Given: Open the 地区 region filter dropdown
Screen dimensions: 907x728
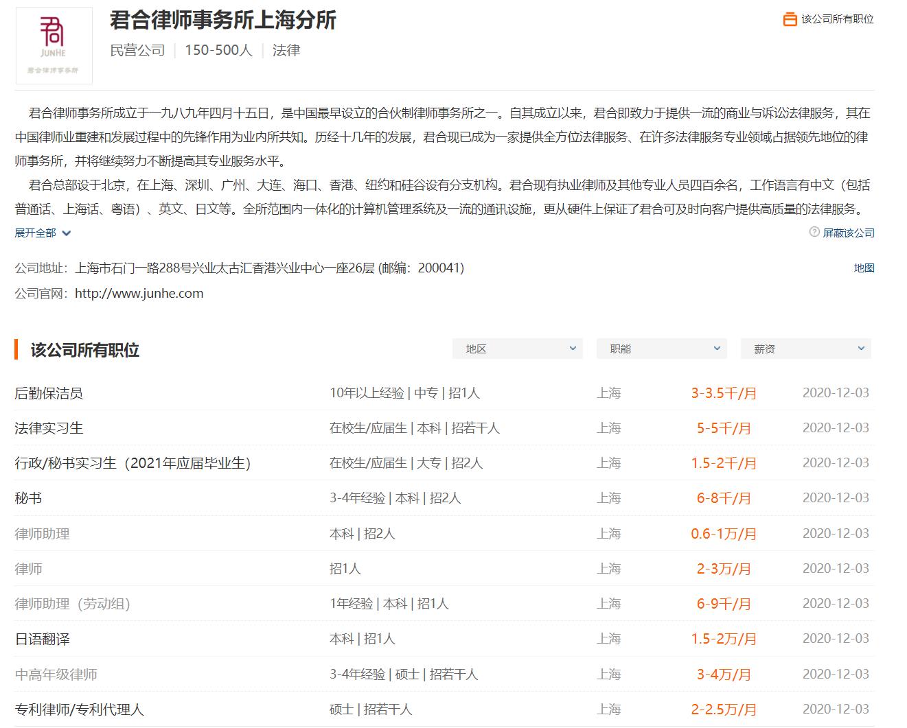Looking at the screenshot, I should 517,349.
